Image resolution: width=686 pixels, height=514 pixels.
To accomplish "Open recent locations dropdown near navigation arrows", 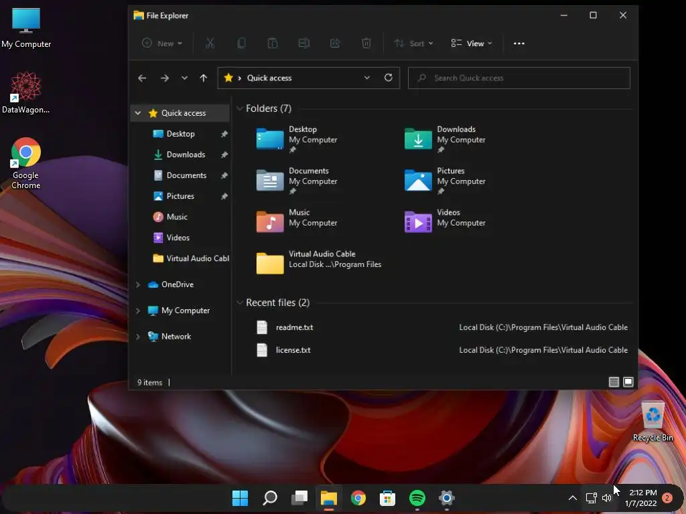I will pos(185,78).
